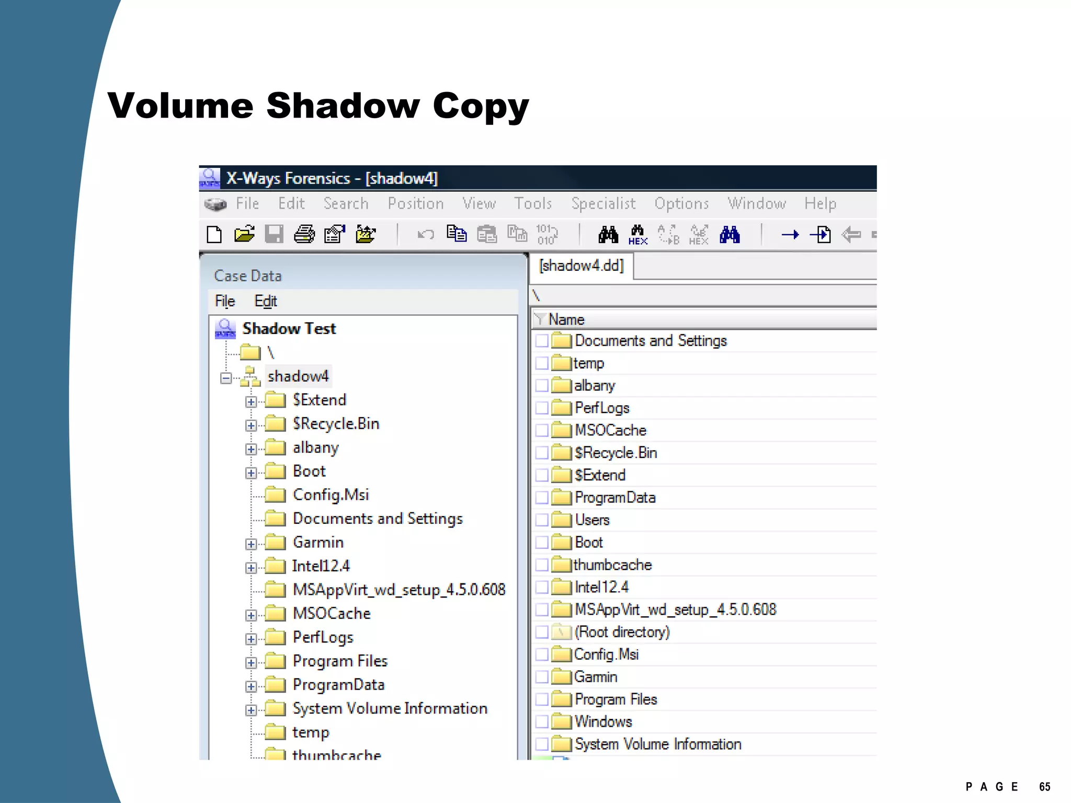This screenshot has width=1071, height=803.
Task: Check the $Recycle.Bin checkbox in list
Action: 542,453
